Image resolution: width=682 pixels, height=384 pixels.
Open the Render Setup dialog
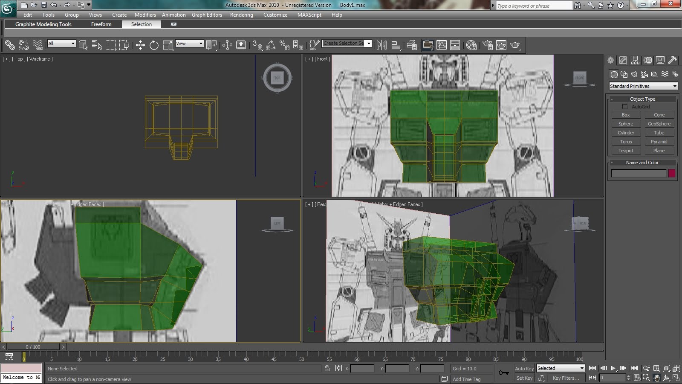[x=488, y=45]
